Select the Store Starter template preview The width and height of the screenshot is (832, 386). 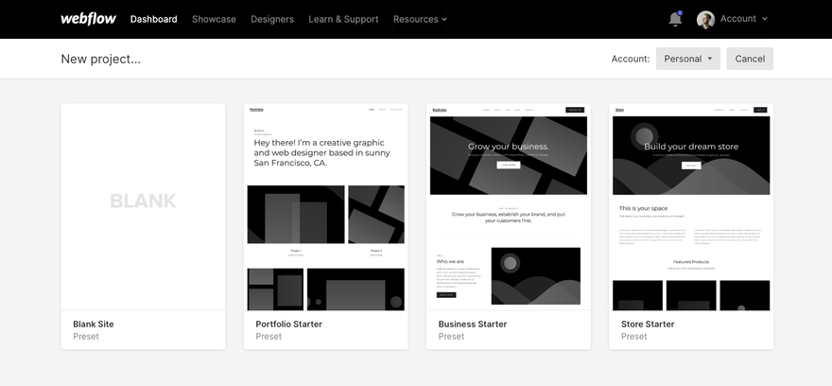click(x=691, y=206)
